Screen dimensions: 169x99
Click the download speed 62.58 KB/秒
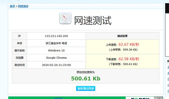(129, 59)
